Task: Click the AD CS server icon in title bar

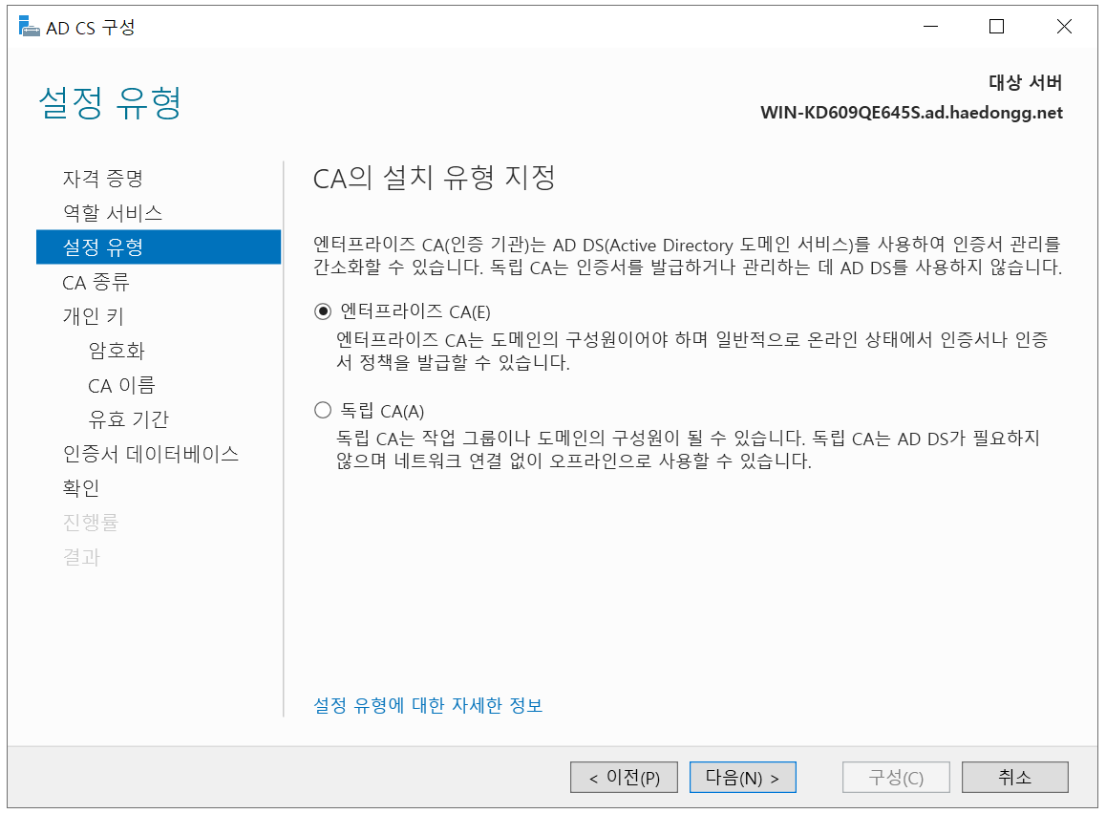Action: pos(29,27)
